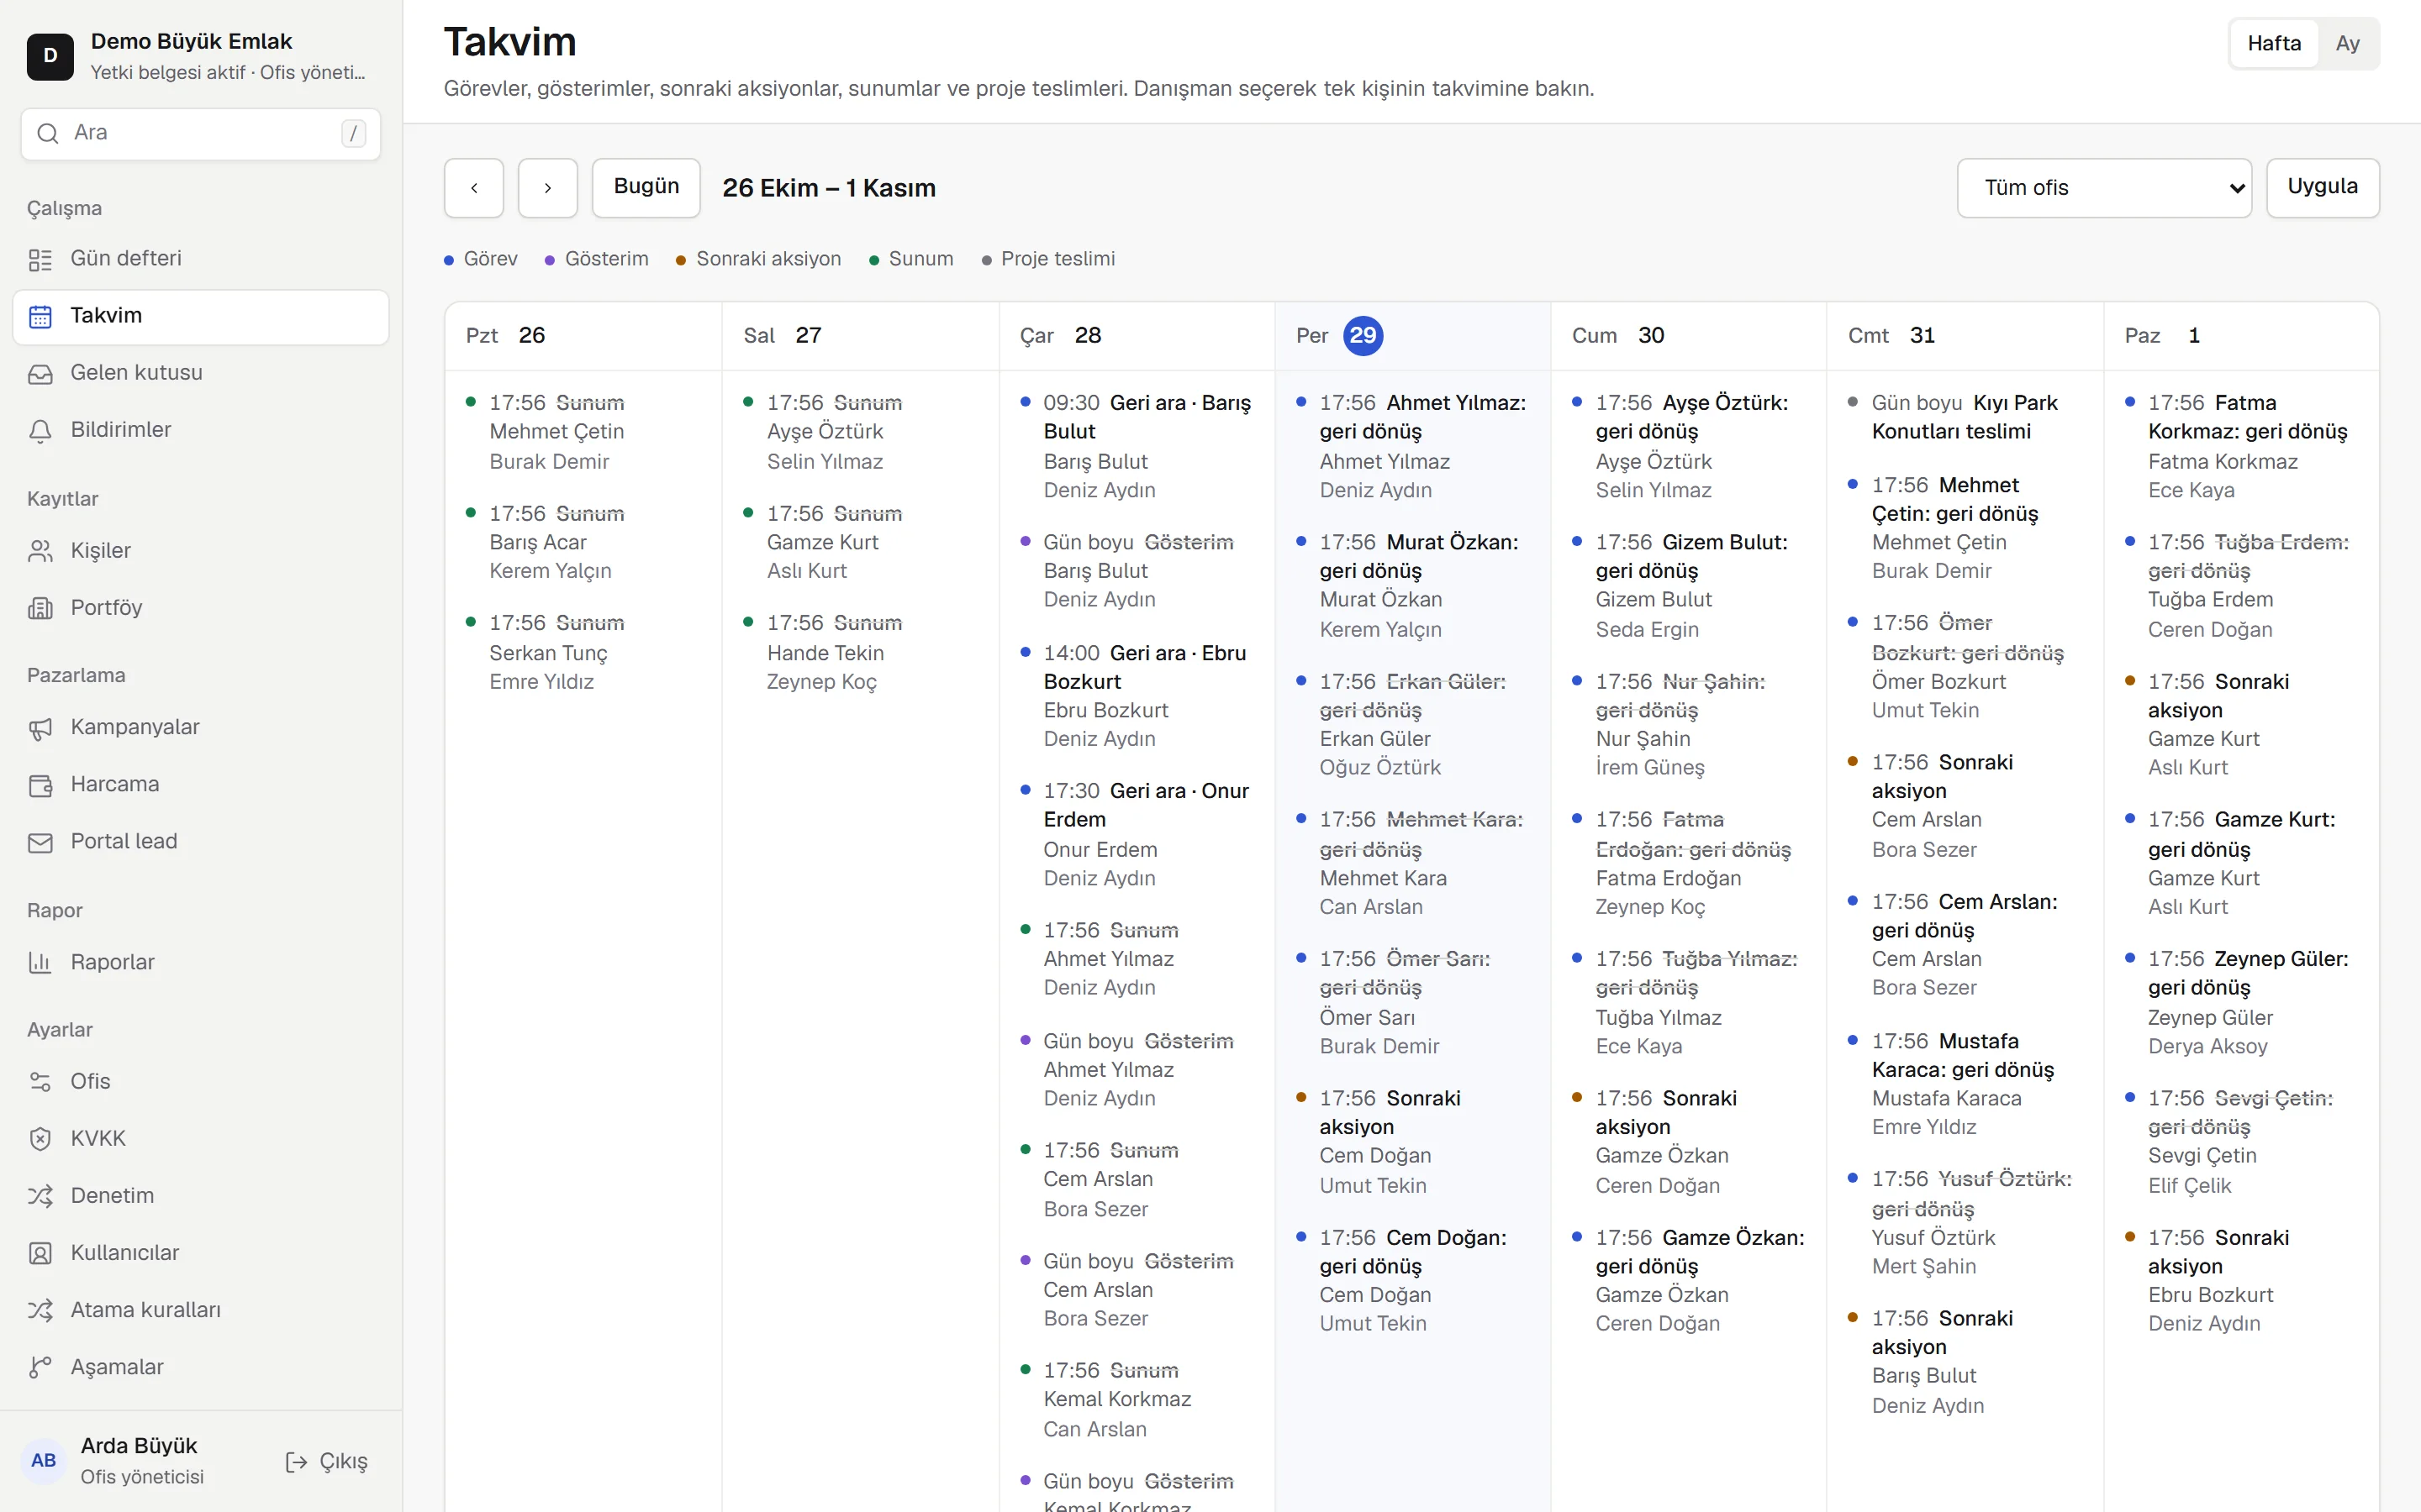Click the purple Gösterim legend dot

(x=549, y=261)
